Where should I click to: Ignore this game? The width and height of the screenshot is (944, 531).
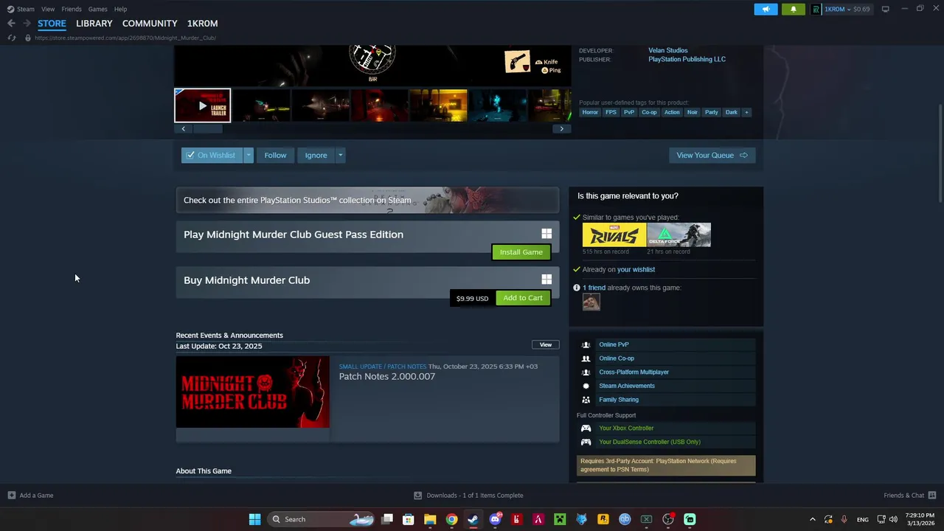click(316, 155)
